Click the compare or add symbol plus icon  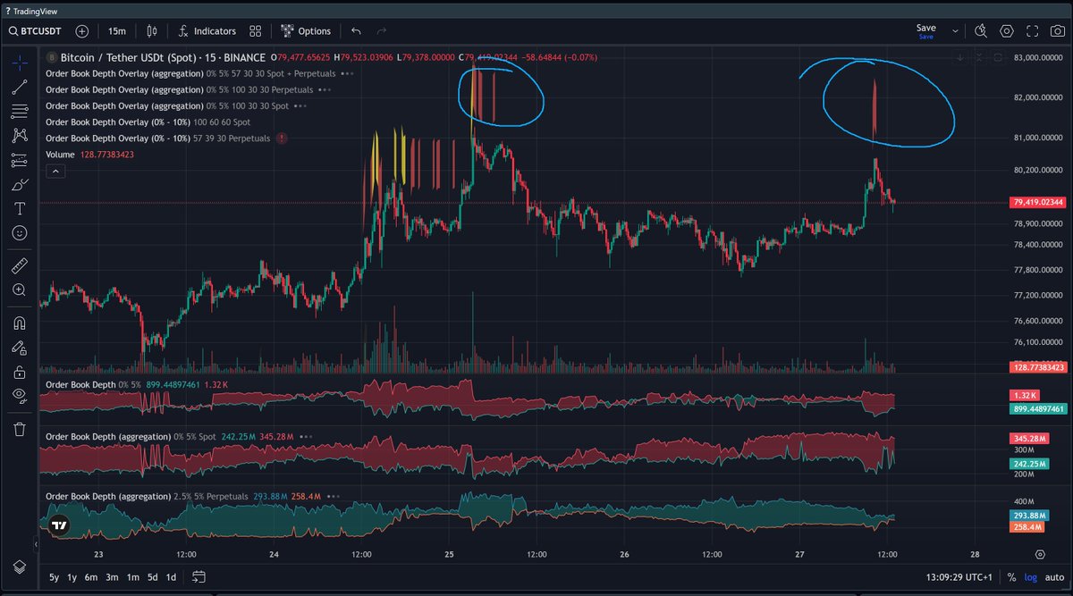[82, 30]
